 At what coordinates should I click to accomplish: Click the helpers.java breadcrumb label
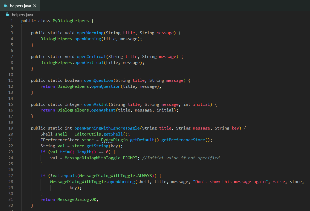coord(22,15)
